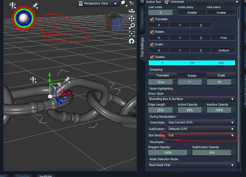Click the Snapping Rotate button
This screenshot has height=177, width=246.
pyautogui.click(x=192, y=75)
